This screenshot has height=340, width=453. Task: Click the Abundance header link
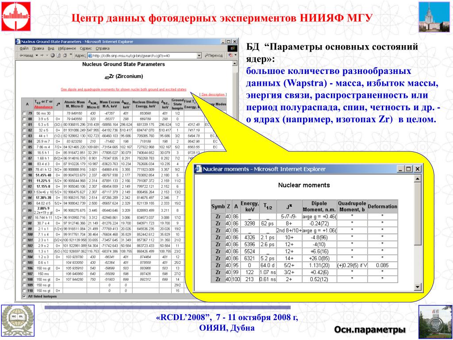click(x=44, y=107)
